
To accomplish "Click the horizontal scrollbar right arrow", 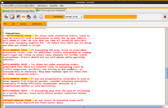I will click(x=164, y=107).
